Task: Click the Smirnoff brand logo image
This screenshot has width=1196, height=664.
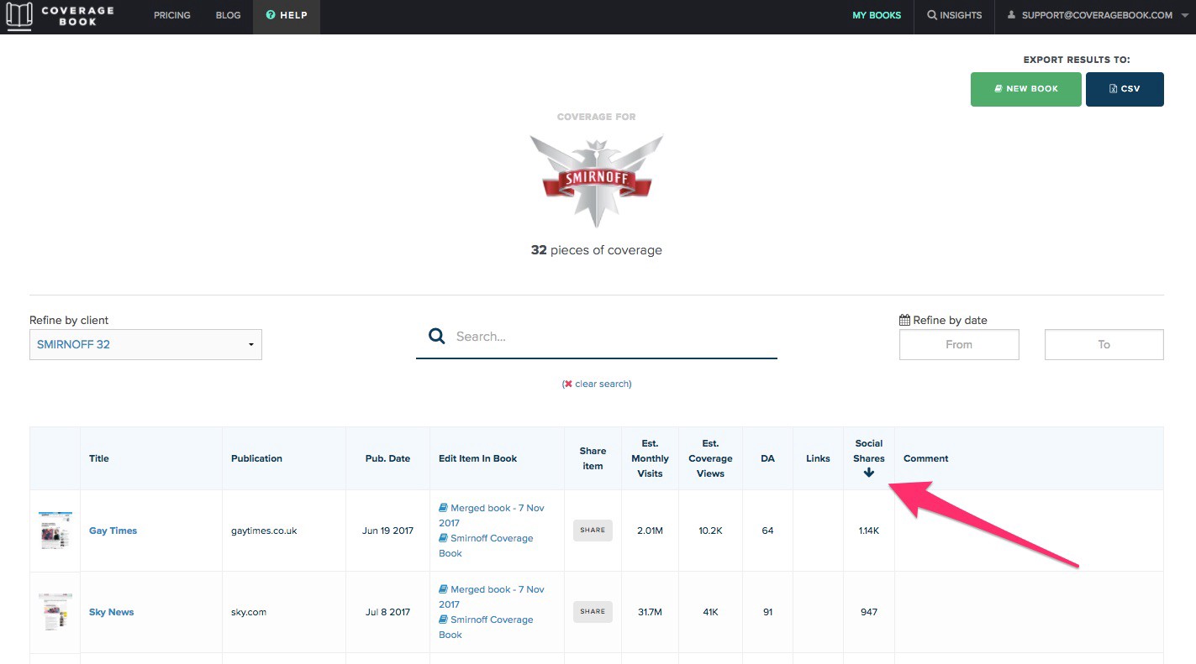Action: 596,180
